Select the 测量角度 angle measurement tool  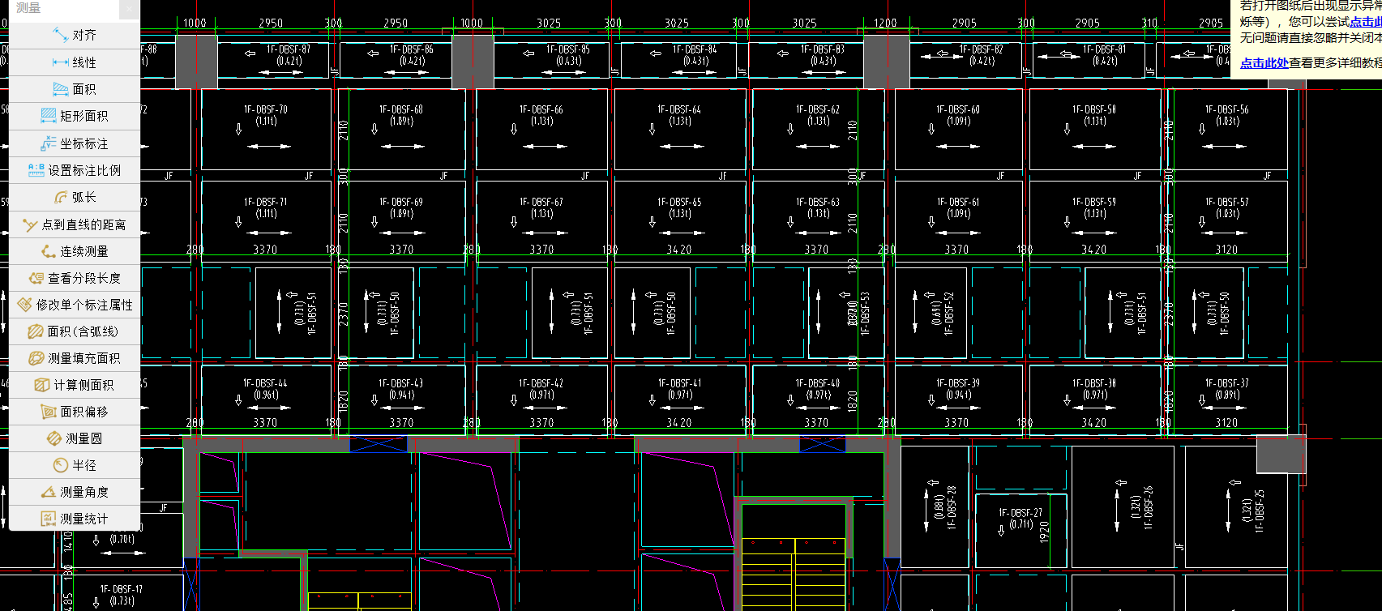[x=75, y=492]
